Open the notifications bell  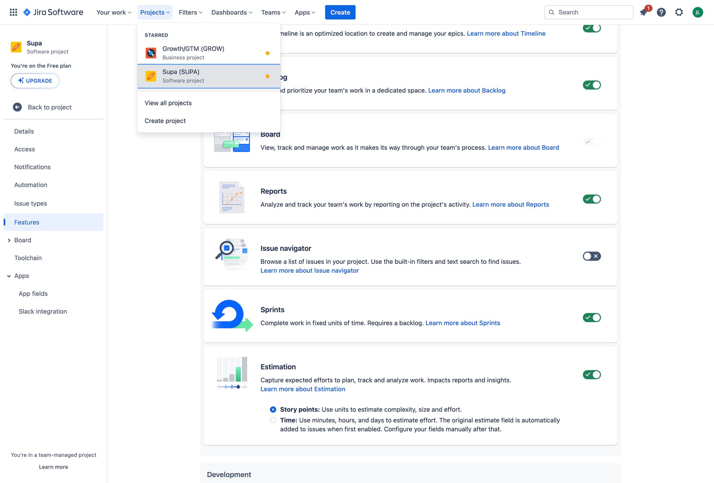coord(644,12)
